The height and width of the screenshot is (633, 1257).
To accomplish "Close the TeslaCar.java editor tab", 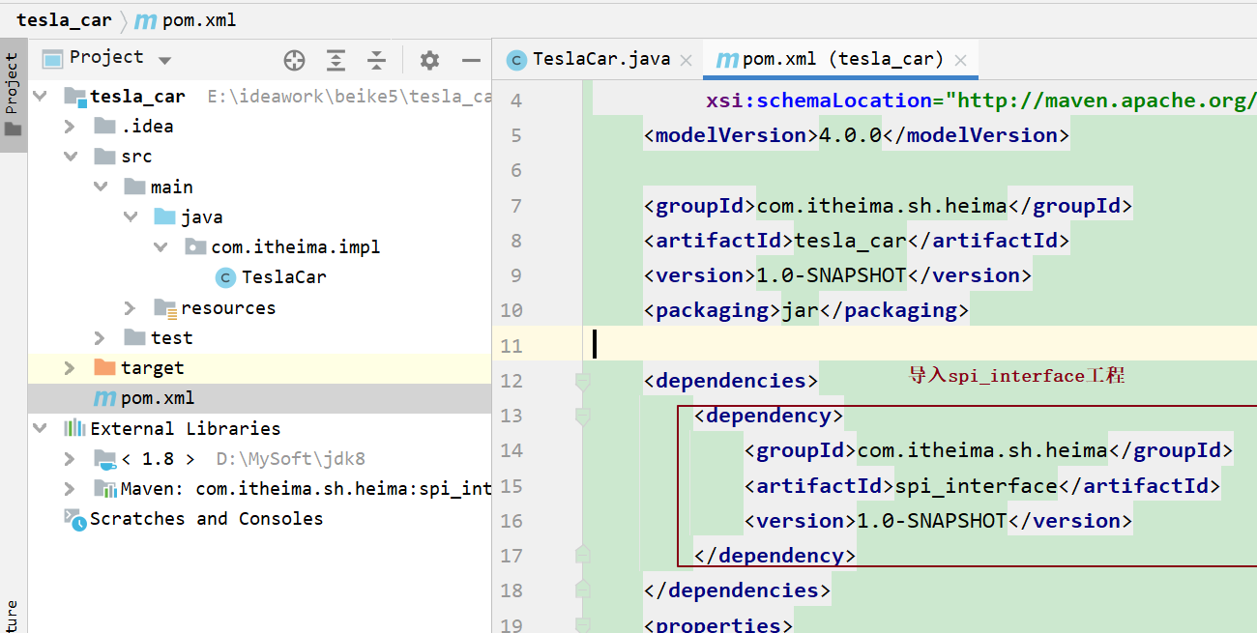I will pyautogui.click(x=687, y=60).
